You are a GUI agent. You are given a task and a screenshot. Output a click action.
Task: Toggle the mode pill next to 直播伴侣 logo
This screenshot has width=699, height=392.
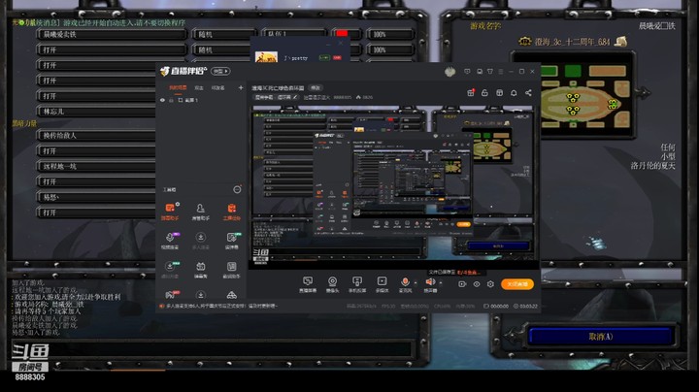[x=220, y=71]
